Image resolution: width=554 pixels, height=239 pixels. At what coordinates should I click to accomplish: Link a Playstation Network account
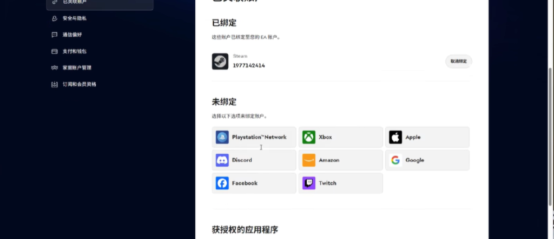(x=254, y=137)
